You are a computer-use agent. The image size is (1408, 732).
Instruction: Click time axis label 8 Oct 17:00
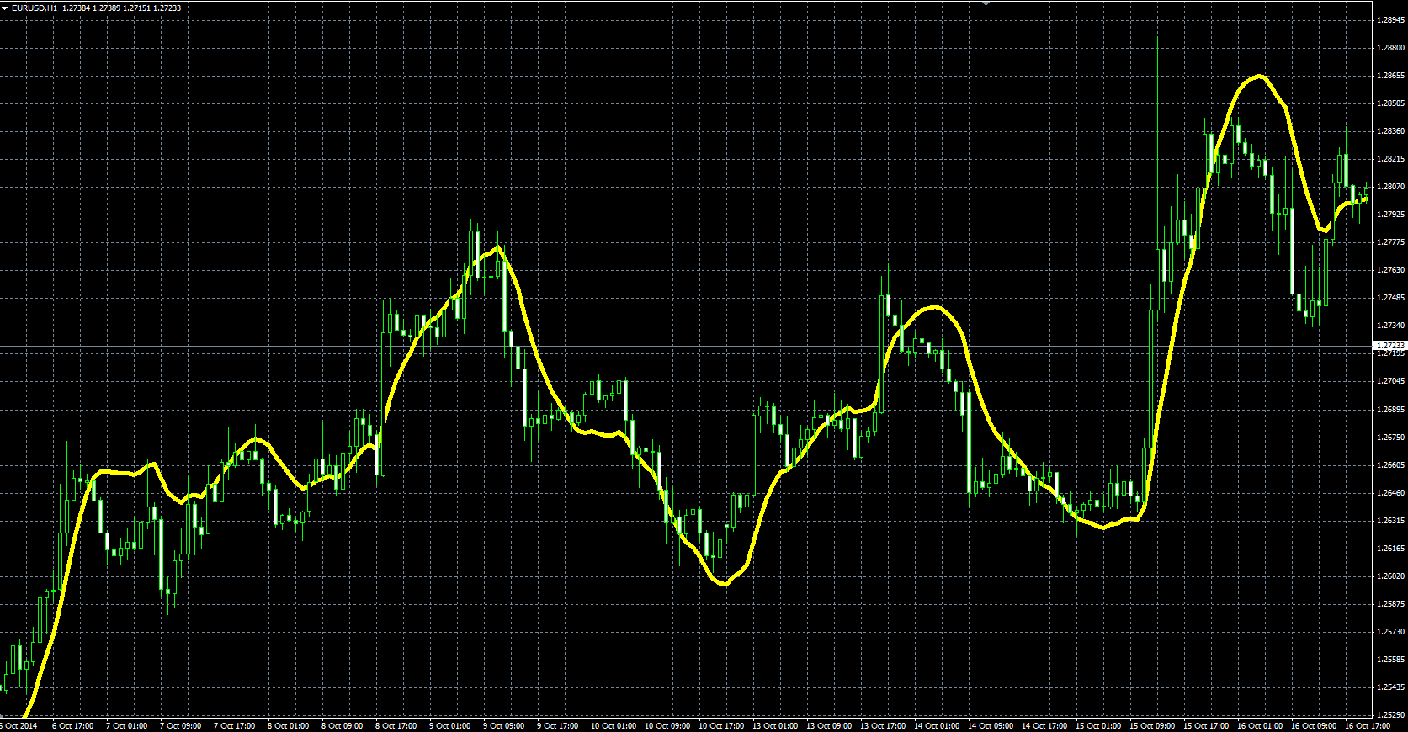[396, 725]
